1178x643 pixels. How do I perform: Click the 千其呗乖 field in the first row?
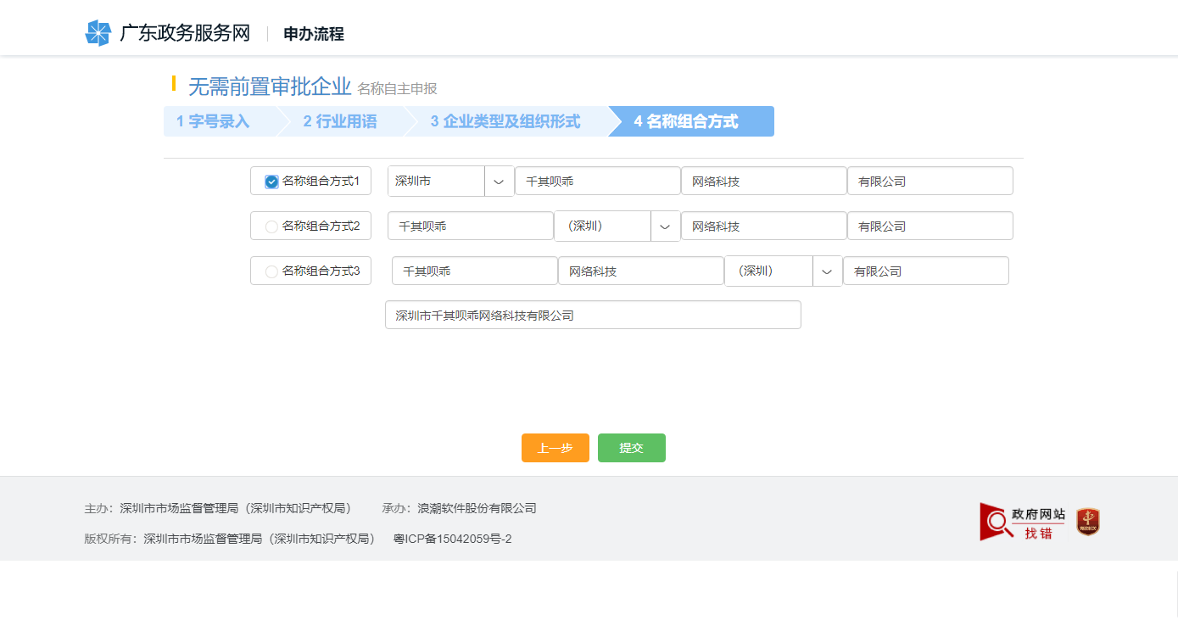(x=597, y=181)
